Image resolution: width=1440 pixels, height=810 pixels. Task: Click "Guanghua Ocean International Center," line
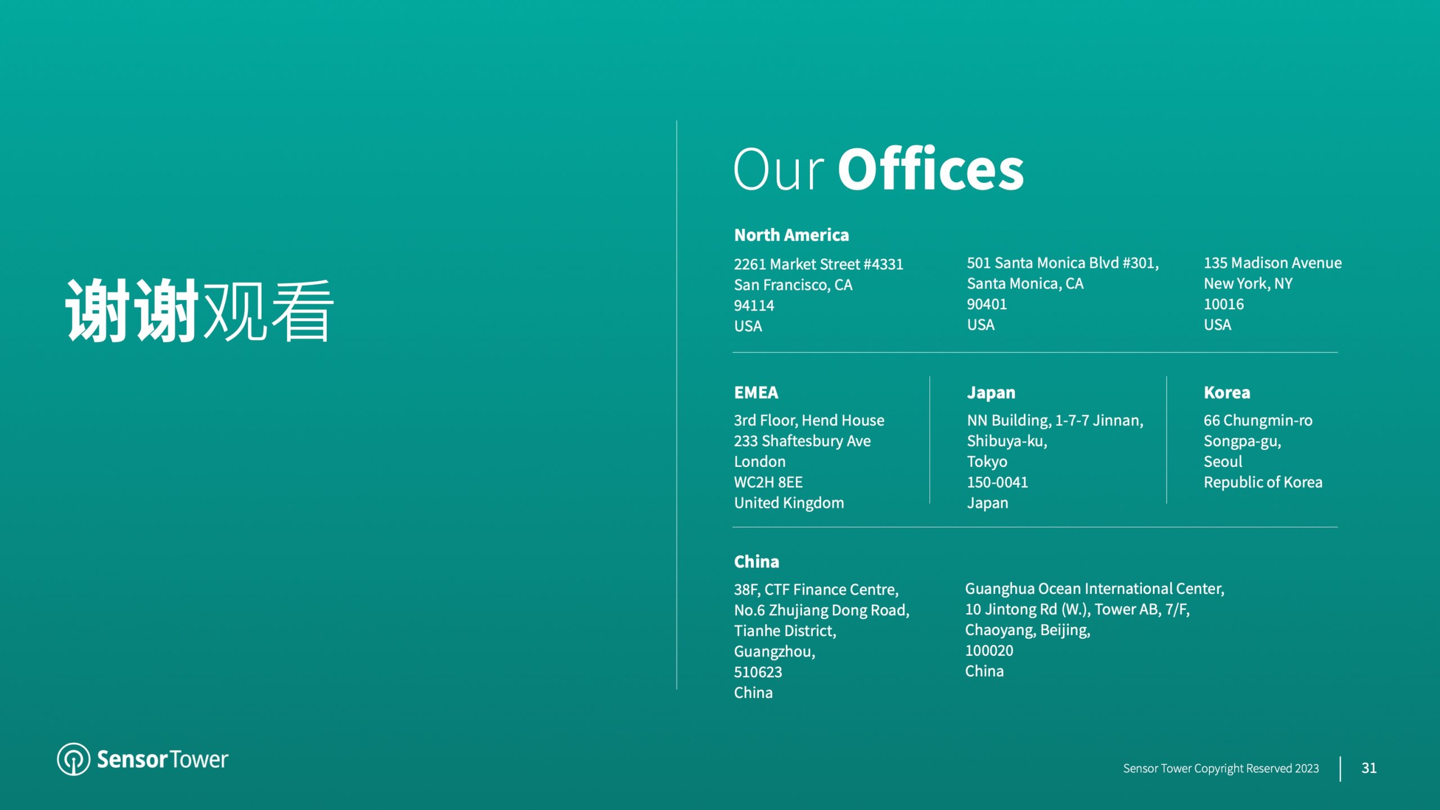coord(1095,588)
